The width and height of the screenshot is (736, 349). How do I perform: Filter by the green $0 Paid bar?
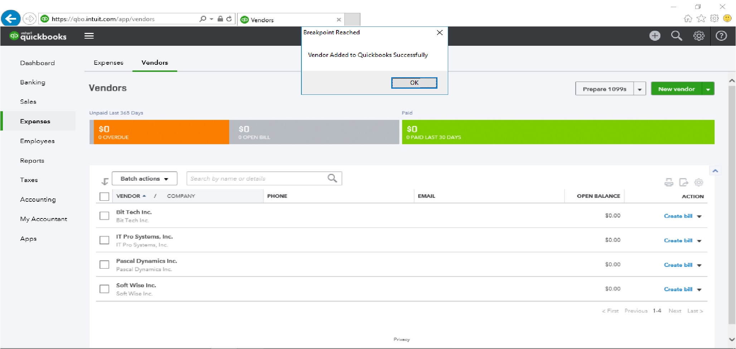coord(558,132)
